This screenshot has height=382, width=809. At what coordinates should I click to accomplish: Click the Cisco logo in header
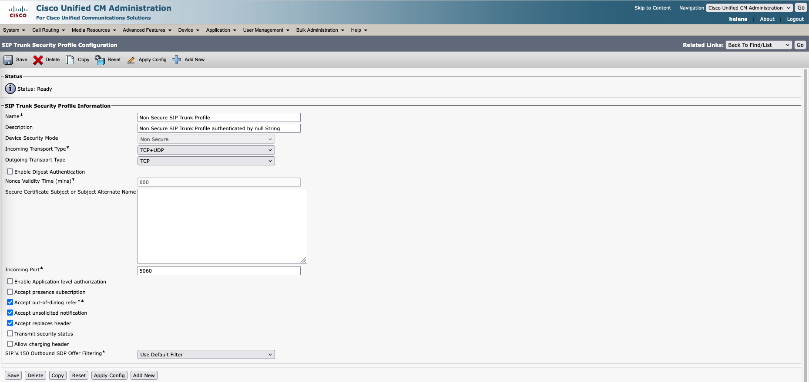pos(18,12)
